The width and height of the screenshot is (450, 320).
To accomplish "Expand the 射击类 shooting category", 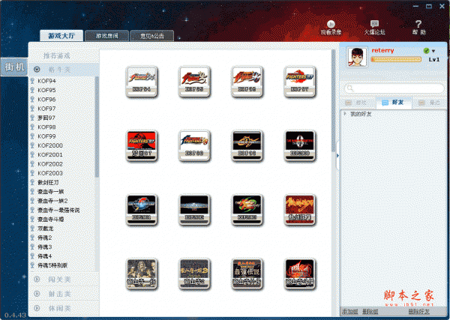I will [37, 294].
